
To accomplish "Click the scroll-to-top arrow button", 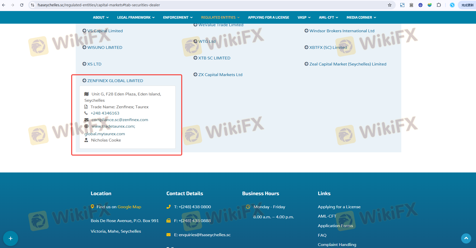I will (466, 238).
